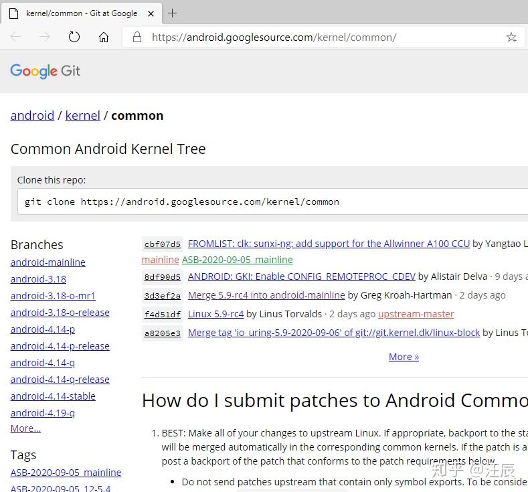
Task: Open the android-mainline branch
Action: 48,262
